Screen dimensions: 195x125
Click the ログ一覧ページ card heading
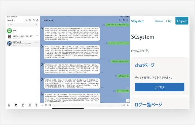(x=148, y=104)
